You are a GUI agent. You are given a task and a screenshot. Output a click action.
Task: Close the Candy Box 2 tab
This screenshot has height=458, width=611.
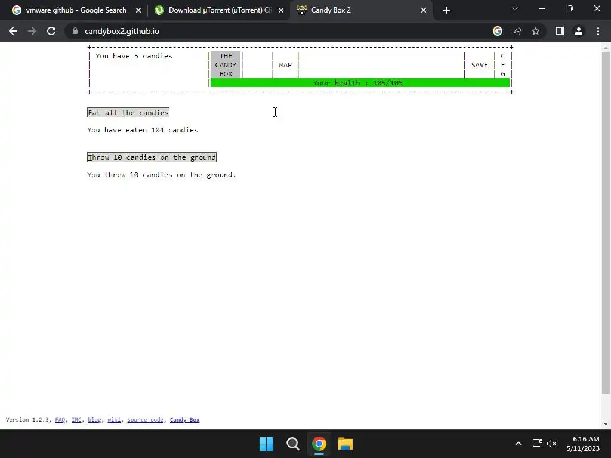point(424,10)
